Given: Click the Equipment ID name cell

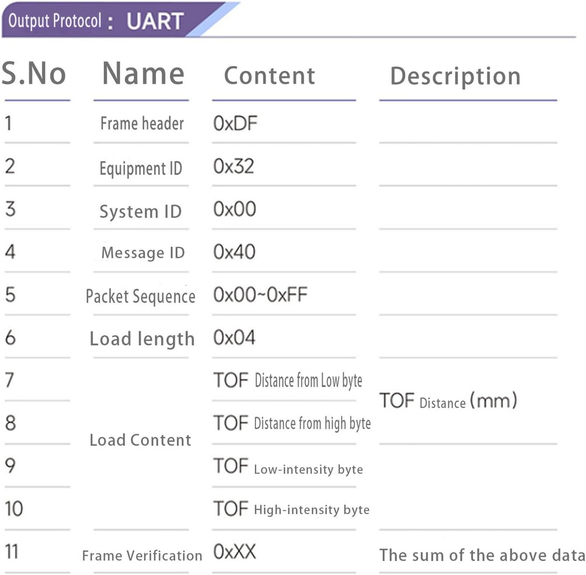Looking at the screenshot, I should tap(141, 169).
